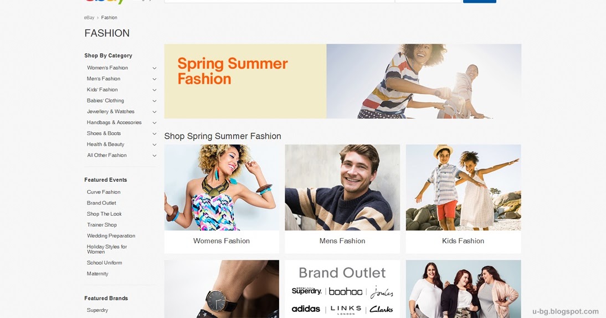Go to Wedding Preparation event

pos(111,235)
